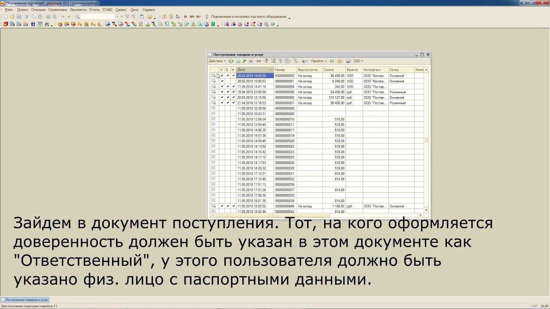550x309 pixels.
Task: Click the У checkmark in row 00000000049
Action: click(x=222, y=206)
